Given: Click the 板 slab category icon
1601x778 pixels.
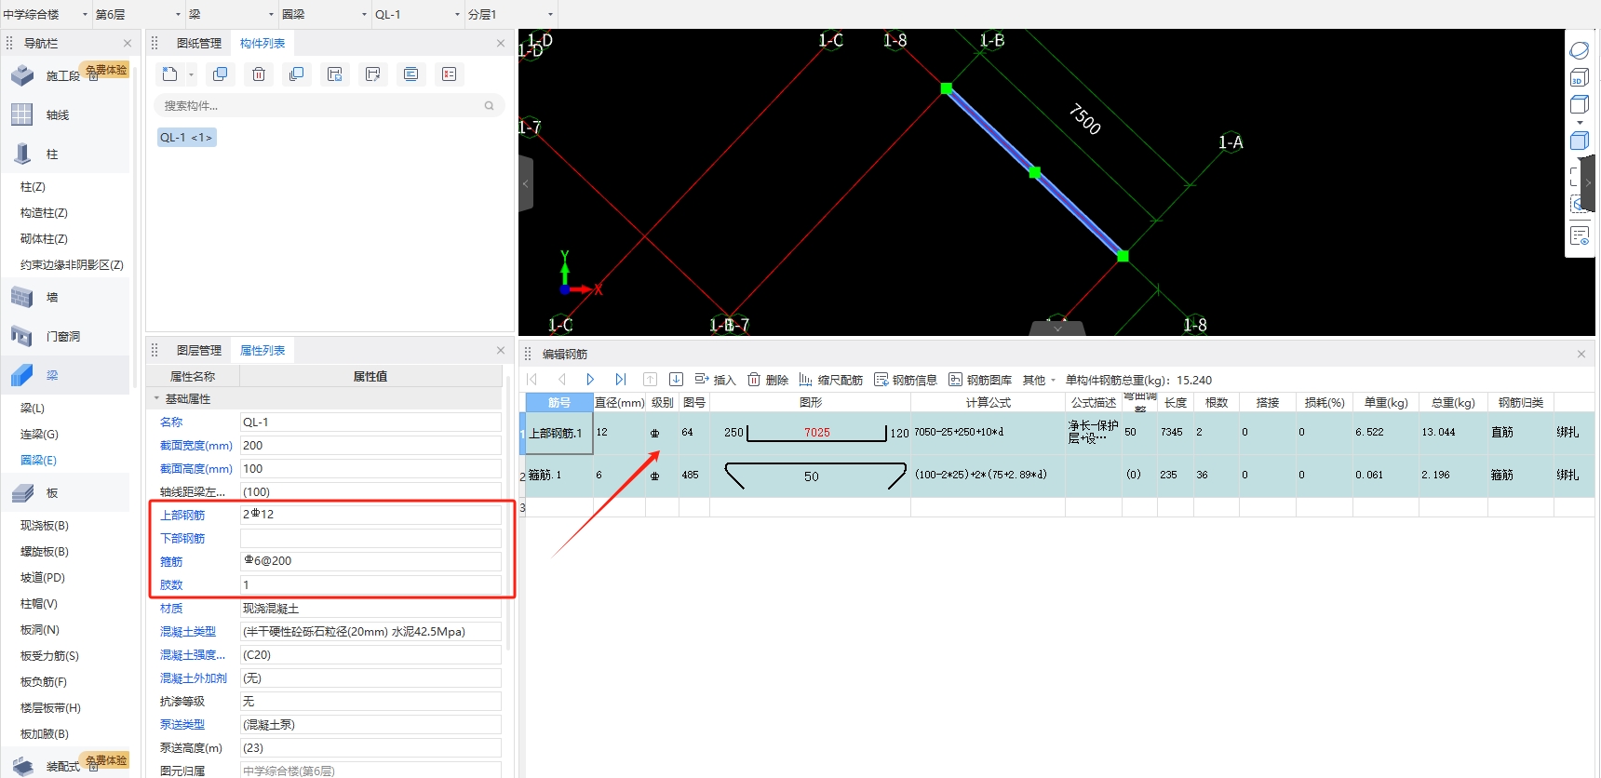Looking at the screenshot, I should click(x=22, y=493).
